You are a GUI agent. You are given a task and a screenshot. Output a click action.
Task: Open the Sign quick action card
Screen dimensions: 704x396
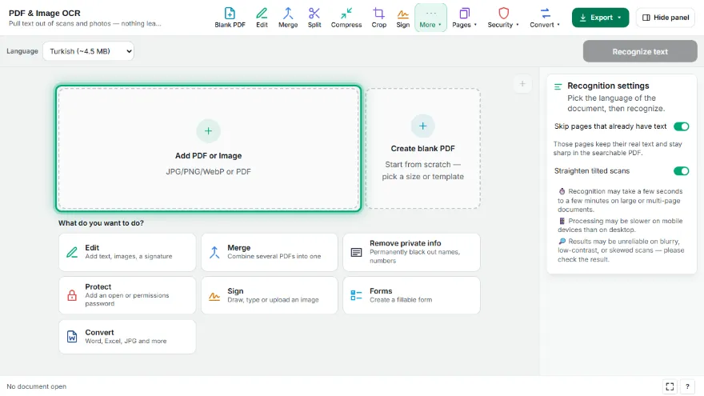coord(270,295)
